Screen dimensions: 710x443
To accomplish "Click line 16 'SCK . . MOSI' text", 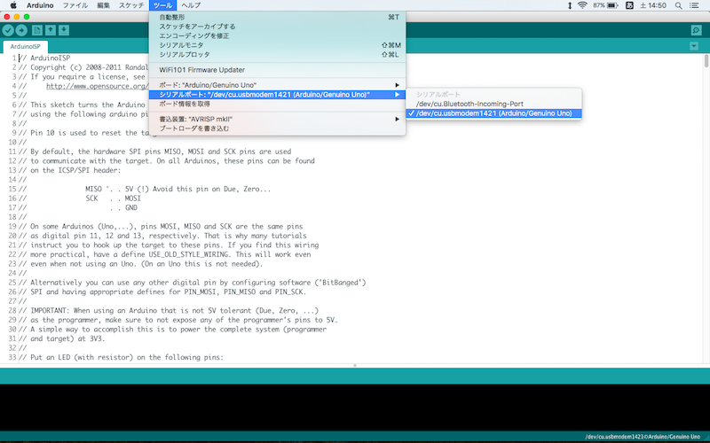I will coord(114,198).
